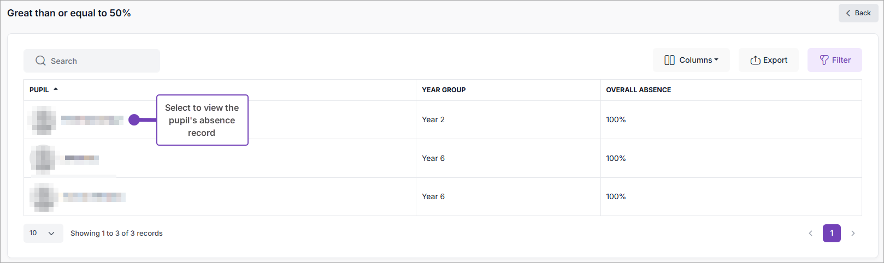
Task: Click the ascending sort arrow beside Pupil
Action: click(x=56, y=89)
